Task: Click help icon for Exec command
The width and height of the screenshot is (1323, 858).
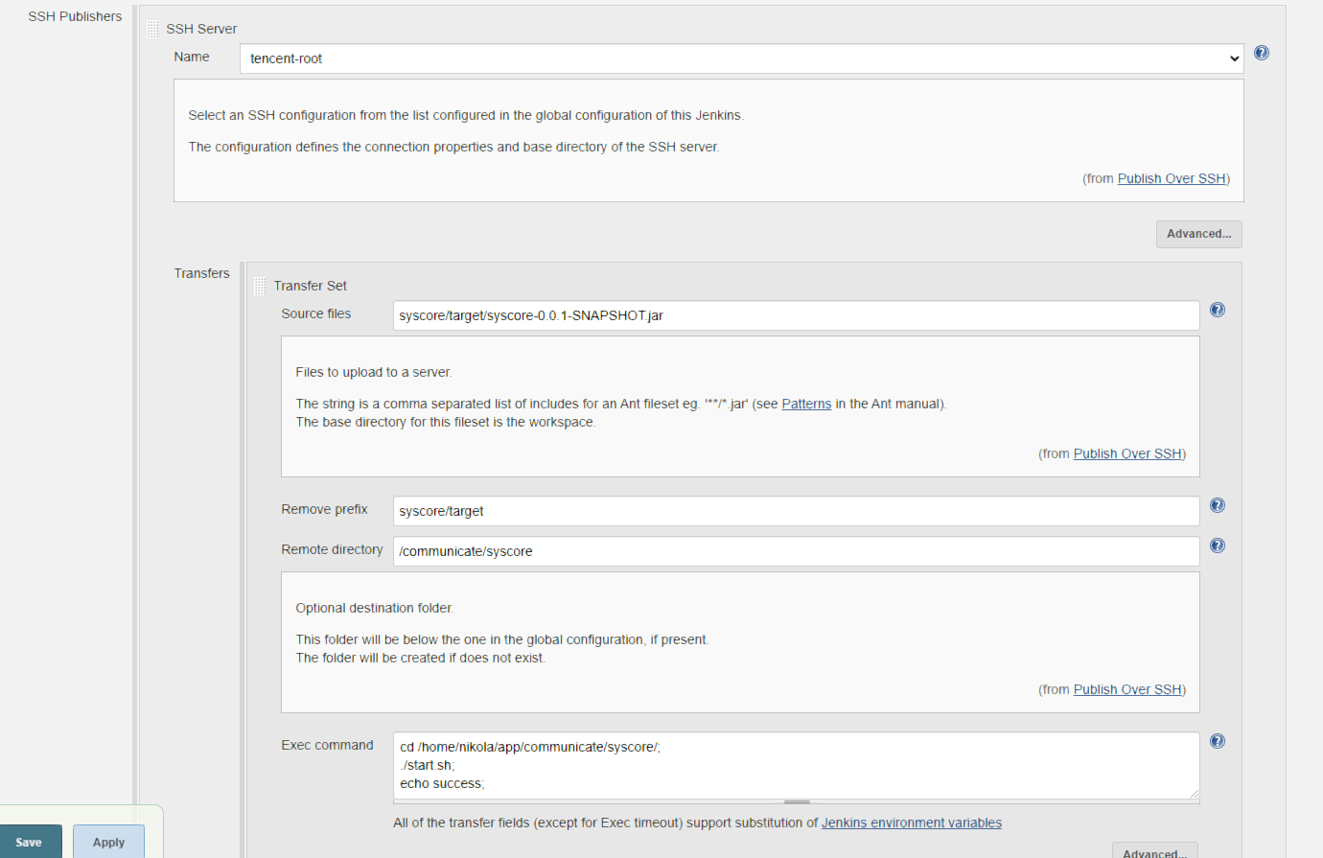Action: (1218, 741)
